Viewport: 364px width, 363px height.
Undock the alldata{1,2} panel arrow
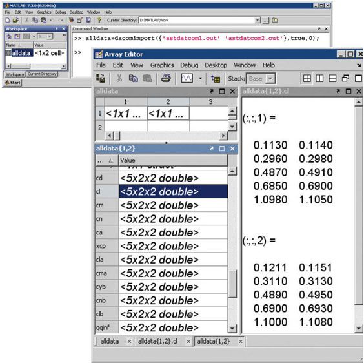[x=212, y=149]
